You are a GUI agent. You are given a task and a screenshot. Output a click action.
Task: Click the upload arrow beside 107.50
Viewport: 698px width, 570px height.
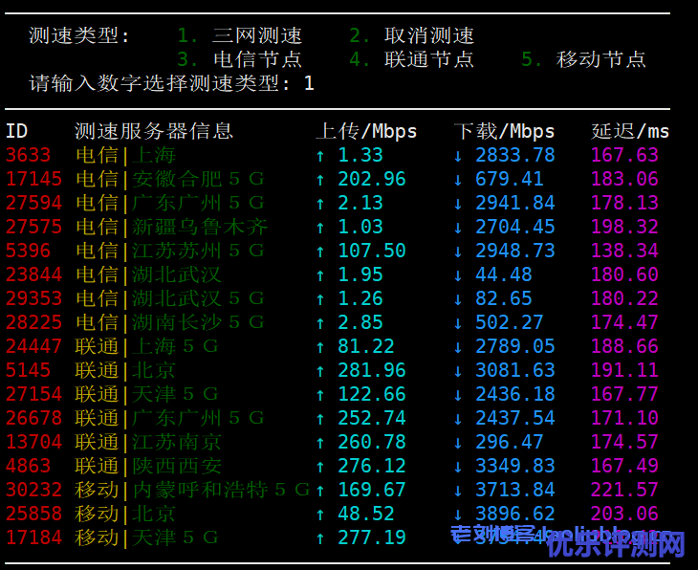pyautogui.click(x=320, y=251)
